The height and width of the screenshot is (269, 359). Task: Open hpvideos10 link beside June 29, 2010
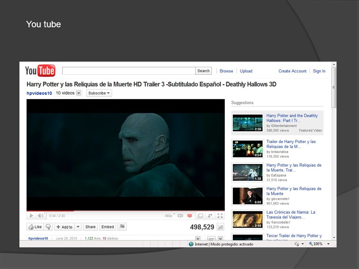pos(38,238)
